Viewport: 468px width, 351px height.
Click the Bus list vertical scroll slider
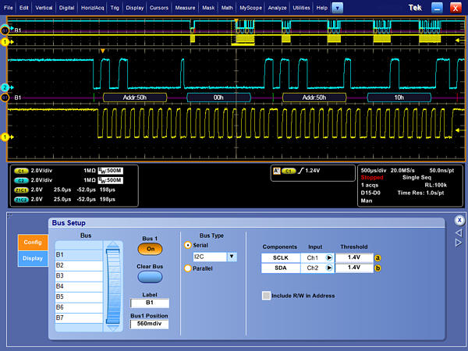click(115, 286)
